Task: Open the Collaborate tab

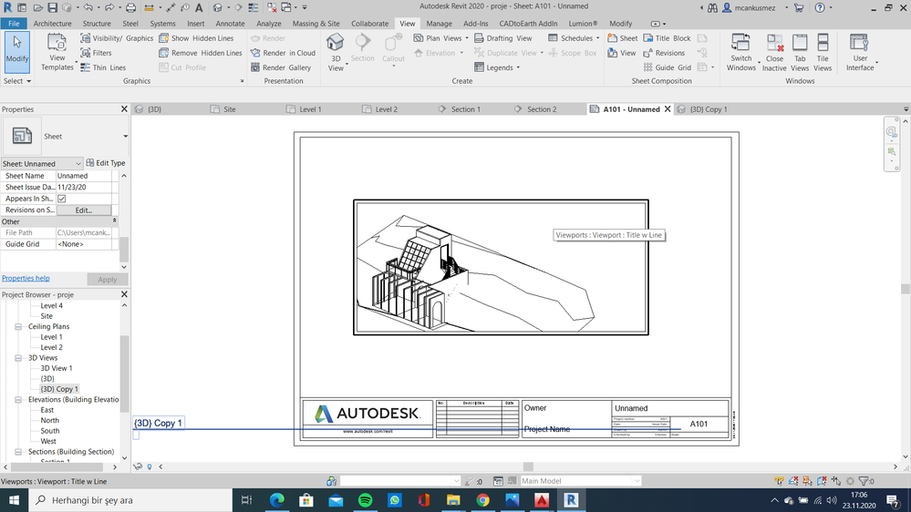Action: tap(369, 24)
